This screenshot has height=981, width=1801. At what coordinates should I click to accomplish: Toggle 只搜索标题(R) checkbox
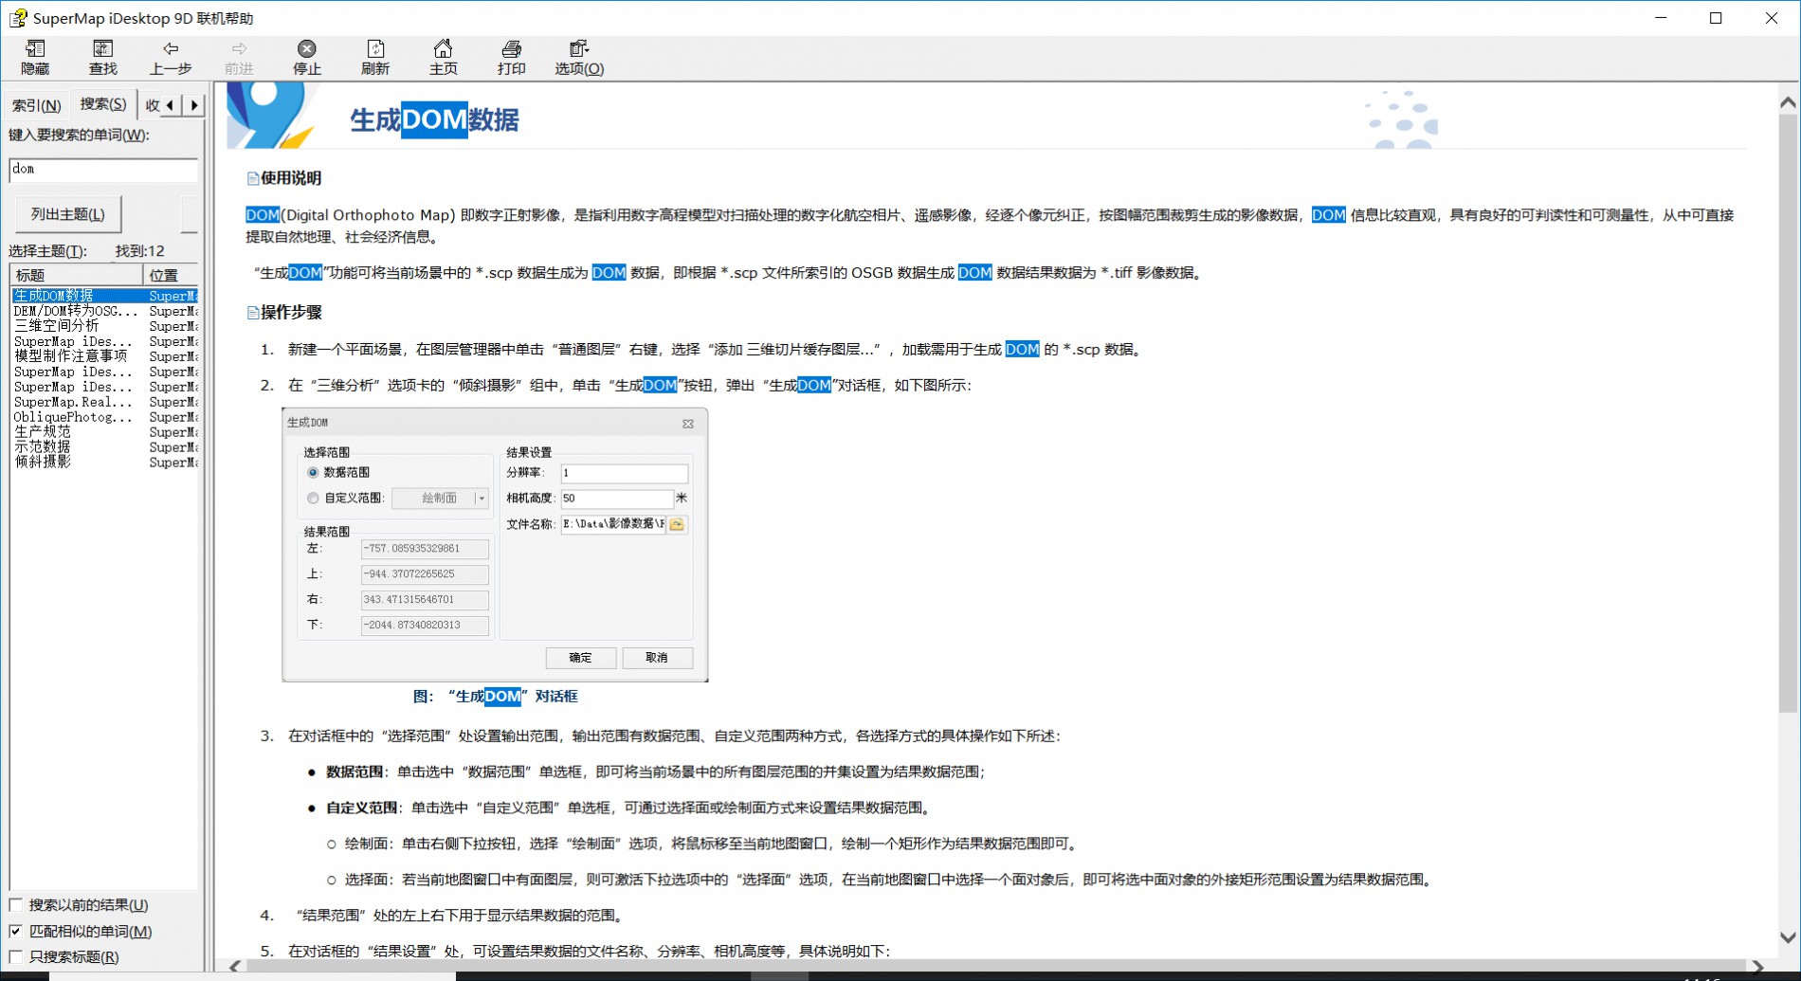[16, 957]
